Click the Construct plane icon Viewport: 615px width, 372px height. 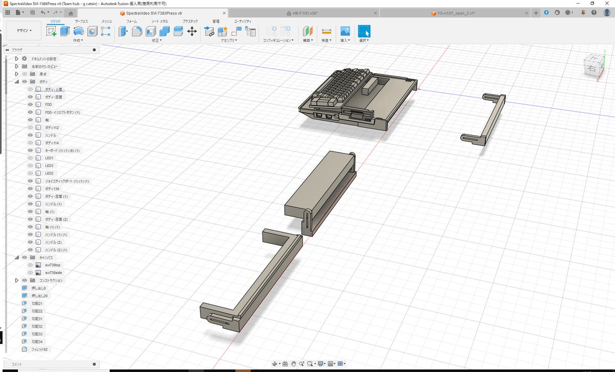[x=307, y=31]
